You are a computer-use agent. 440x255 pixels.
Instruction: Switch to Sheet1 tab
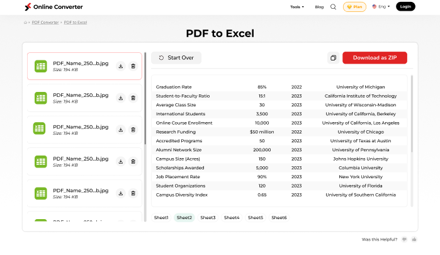tap(161, 217)
